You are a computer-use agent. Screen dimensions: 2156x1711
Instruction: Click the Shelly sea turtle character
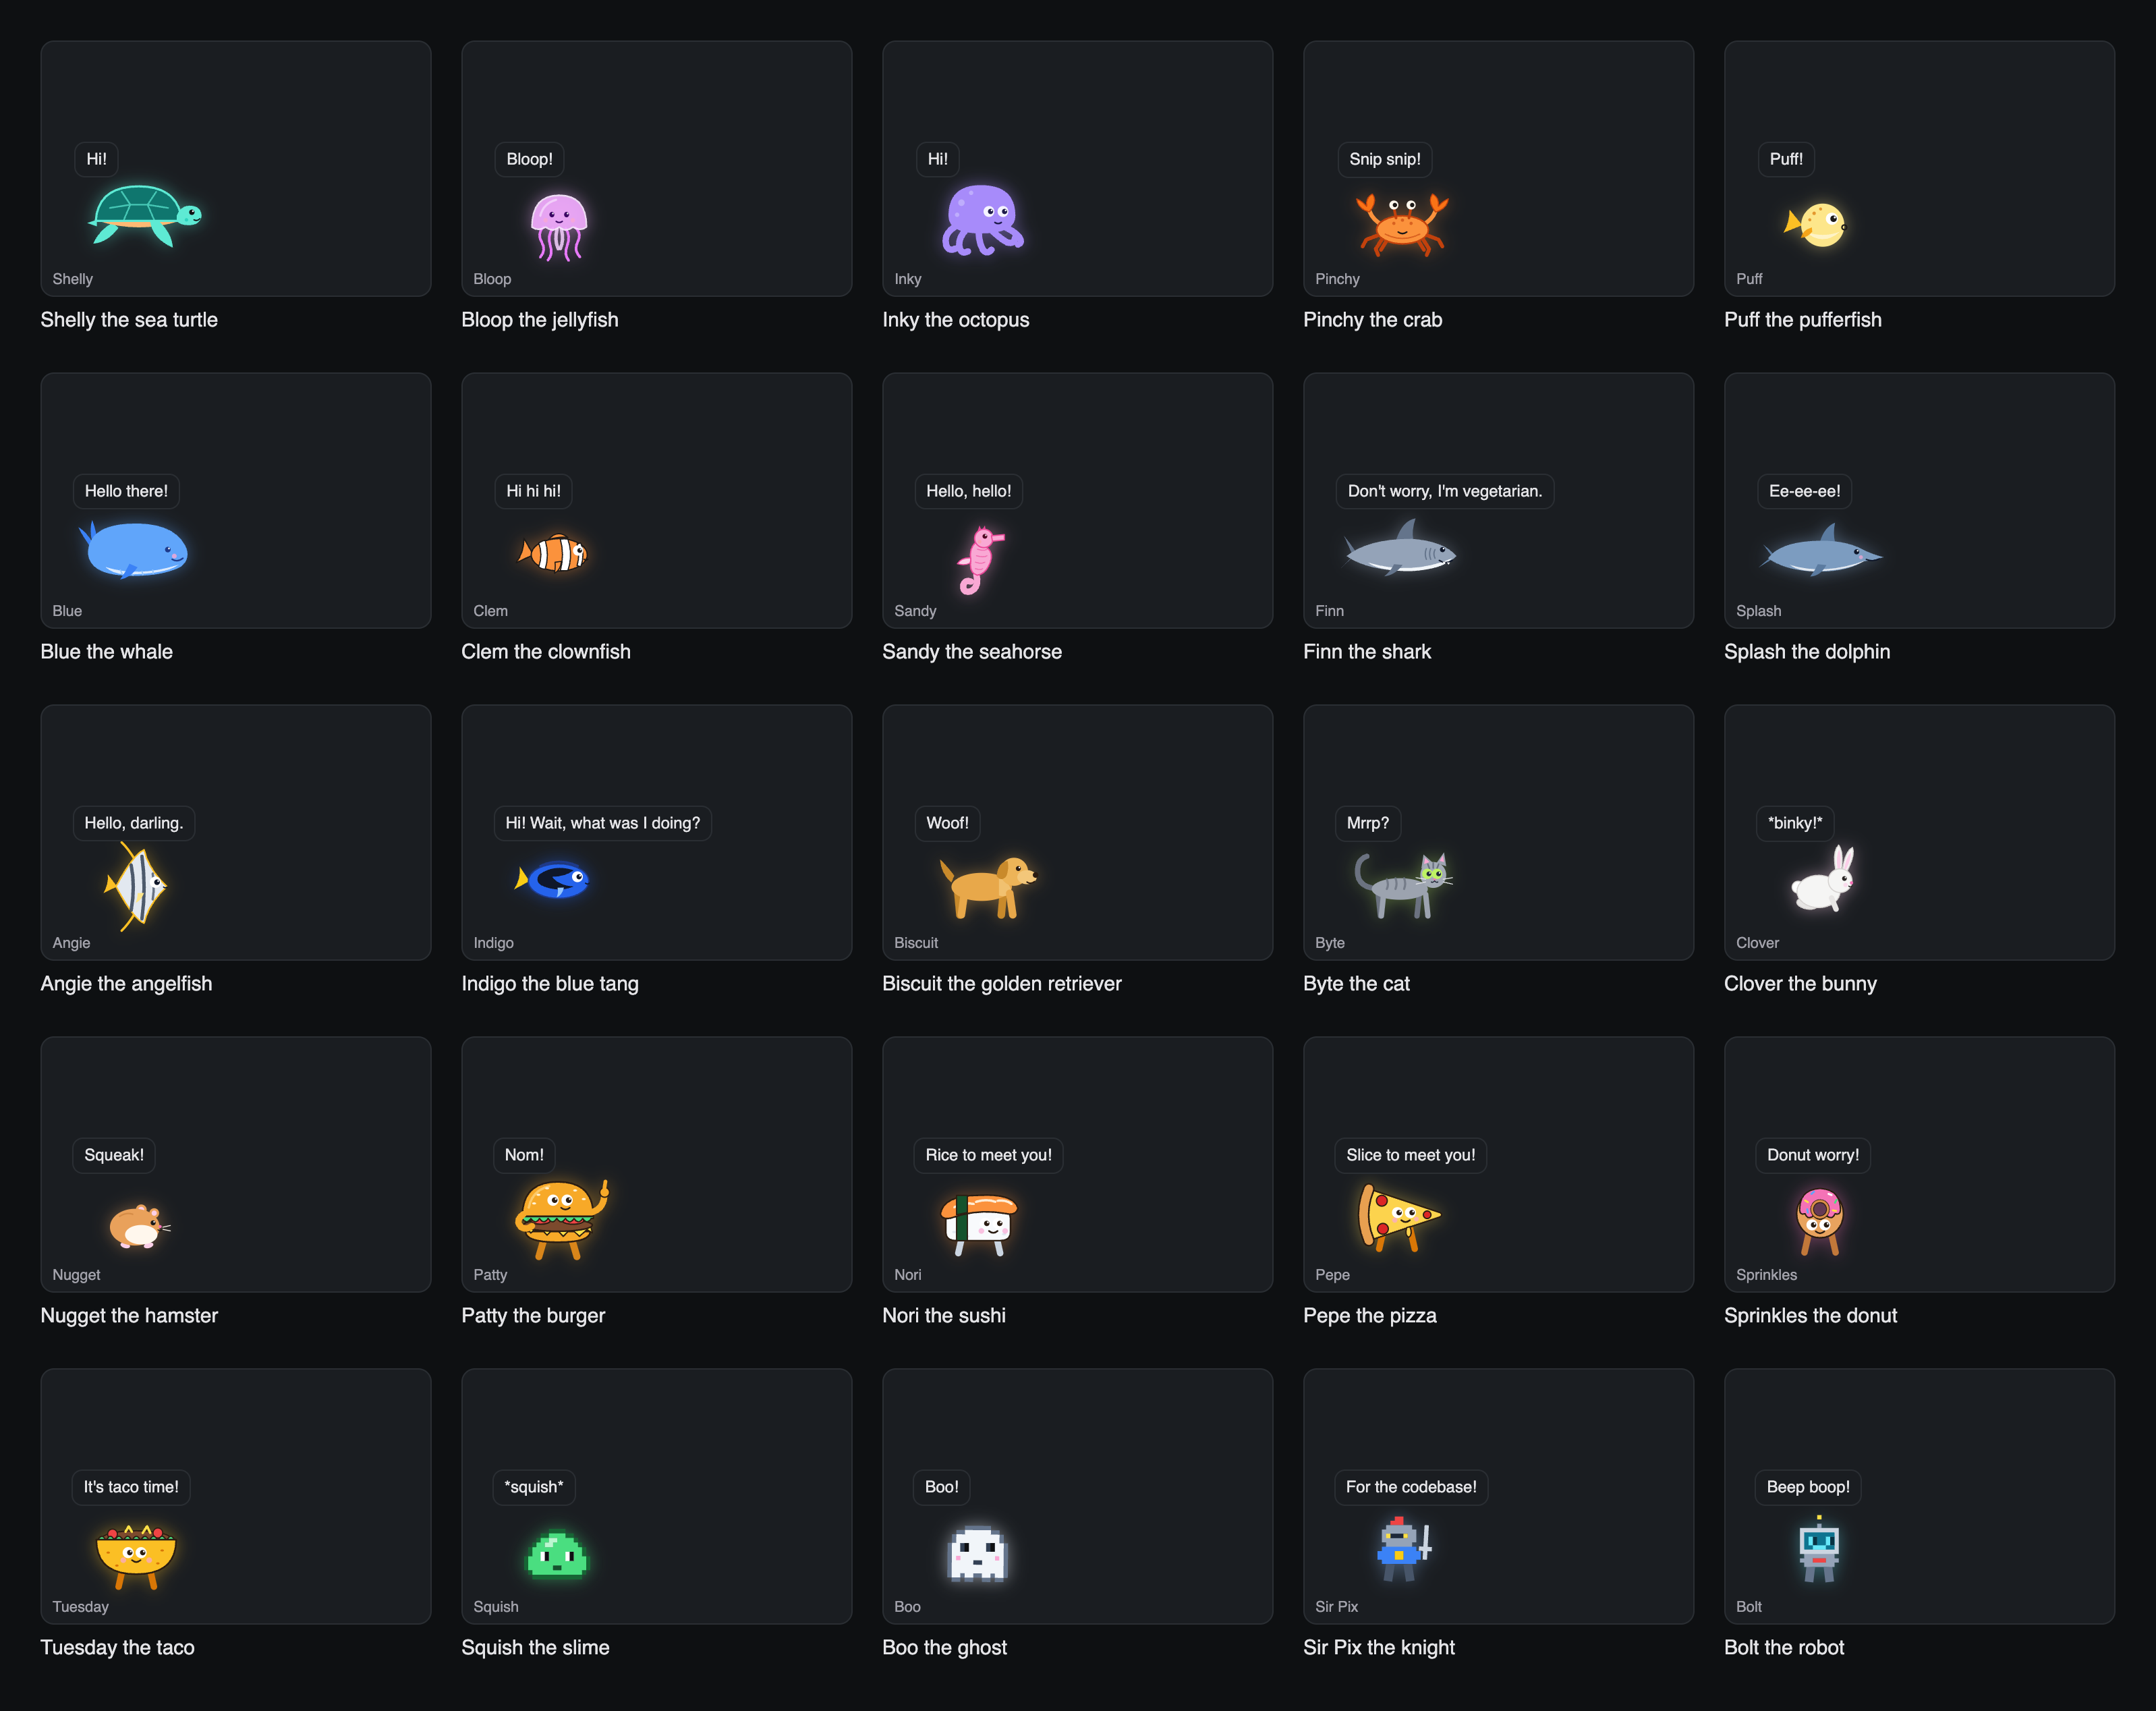tap(145, 215)
